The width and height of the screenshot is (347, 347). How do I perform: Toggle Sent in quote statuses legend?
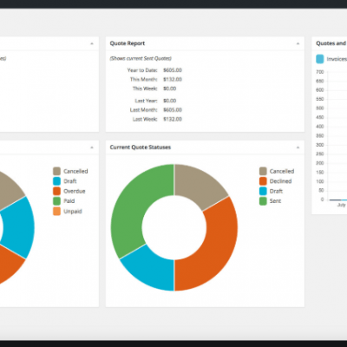coord(270,201)
